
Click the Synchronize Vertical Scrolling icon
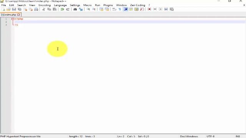pyautogui.click(x=101, y=9)
